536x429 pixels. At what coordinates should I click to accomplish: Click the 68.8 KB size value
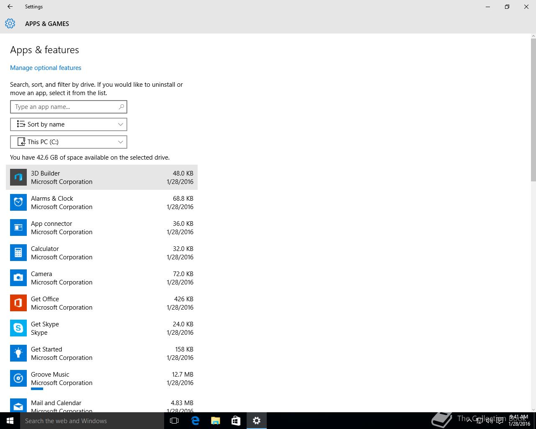[183, 199]
